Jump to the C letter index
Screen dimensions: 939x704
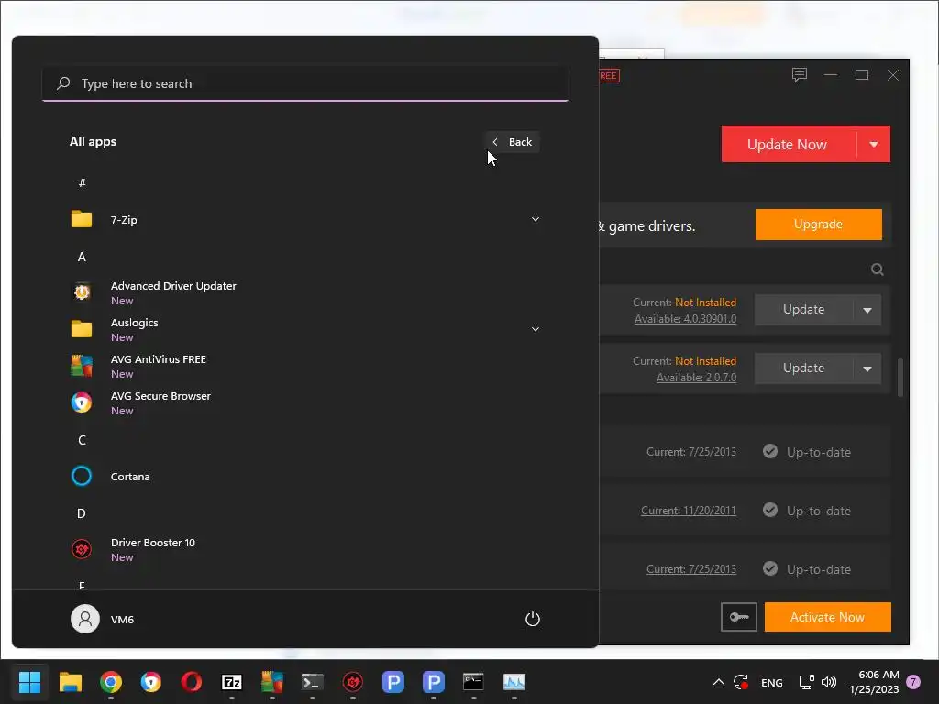[82, 440]
